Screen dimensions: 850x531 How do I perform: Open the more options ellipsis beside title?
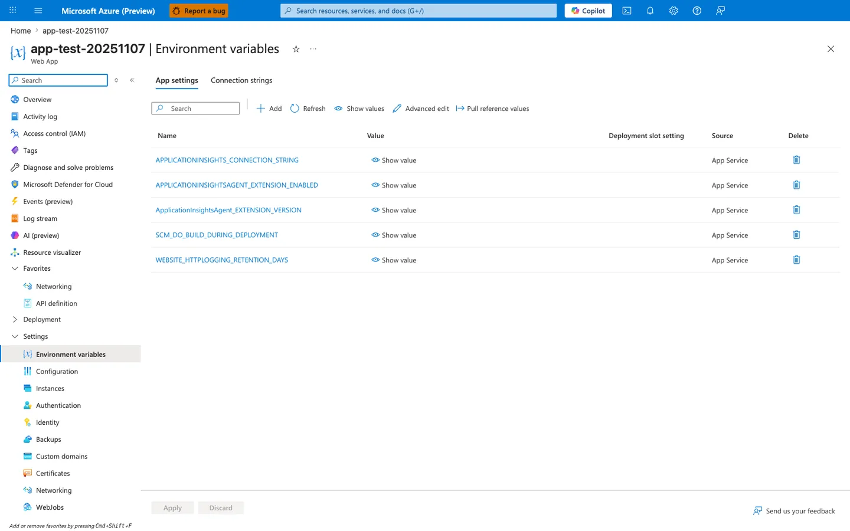coord(313,49)
